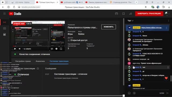
Task: Select the Stream live icon in sidebar
Action: click(5, 22)
